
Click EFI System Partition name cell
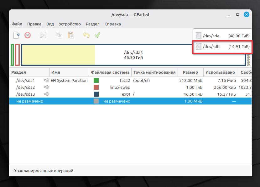click(x=69, y=80)
